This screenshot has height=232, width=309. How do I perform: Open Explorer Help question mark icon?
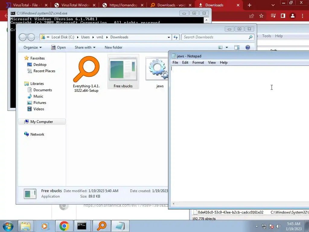[x=248, y=47]
